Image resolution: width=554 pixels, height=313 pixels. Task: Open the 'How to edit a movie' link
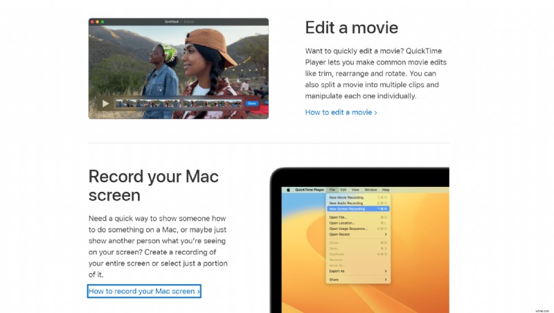(341, 112)
